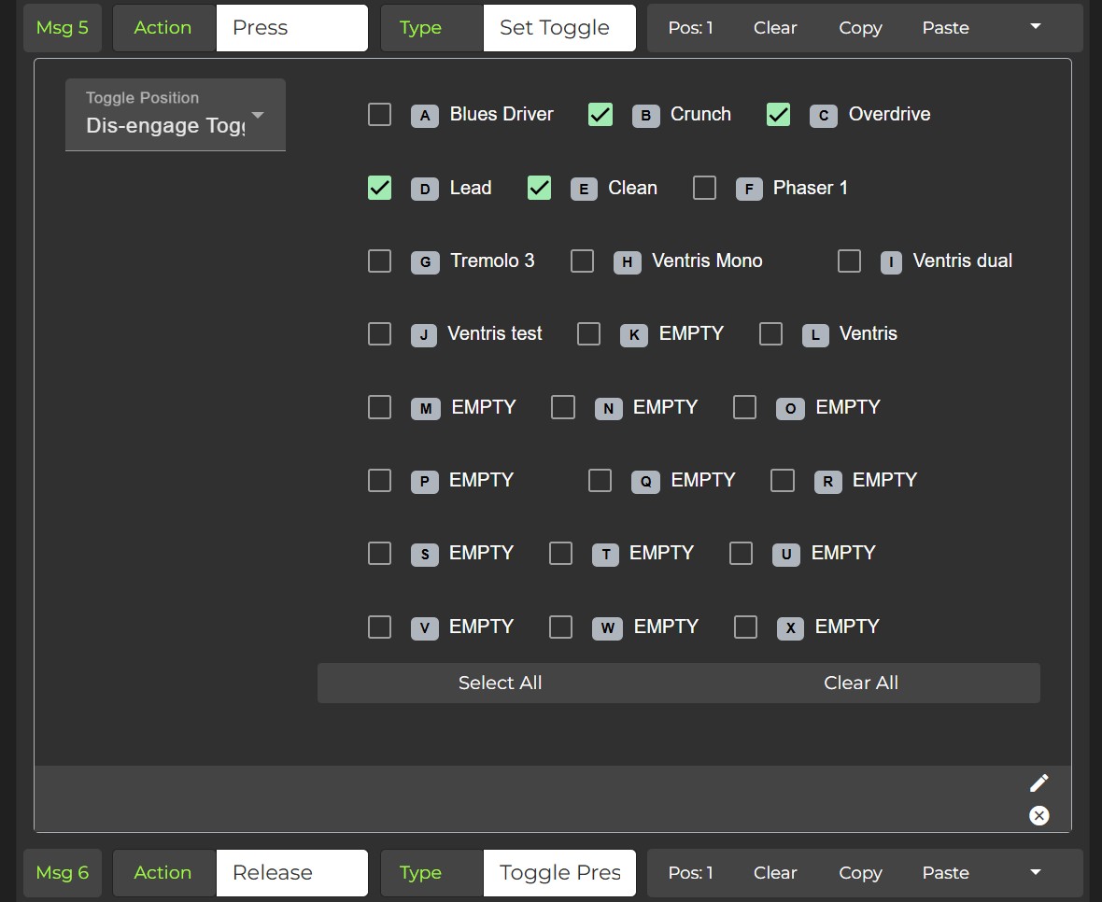Click the letter F Phaser 1 badge
This screenshot has height=902, width=1102.
coord(749,190)
